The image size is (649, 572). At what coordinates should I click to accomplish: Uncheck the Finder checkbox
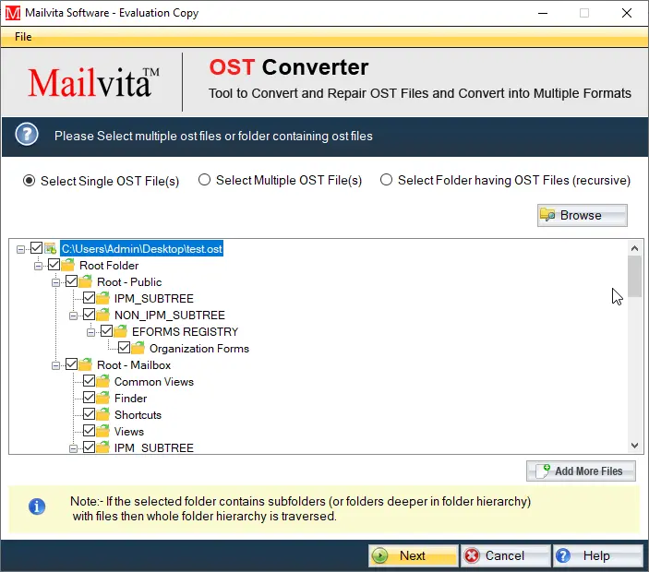point(89,398)
